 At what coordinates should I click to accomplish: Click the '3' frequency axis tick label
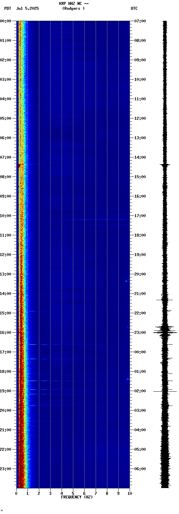(50, 494)
